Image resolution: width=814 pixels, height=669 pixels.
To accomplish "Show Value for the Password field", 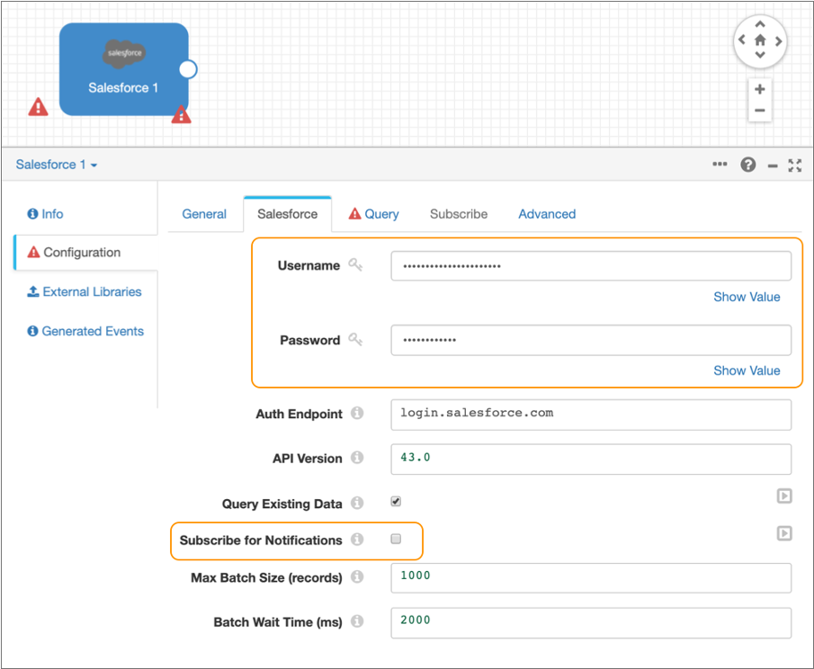I will click(747, 370).
